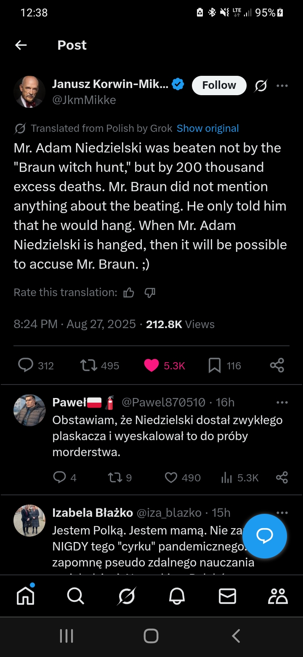Screen dimensions: 303x657
Task: Tap the floating blue reply button
Action: (265, 536)
